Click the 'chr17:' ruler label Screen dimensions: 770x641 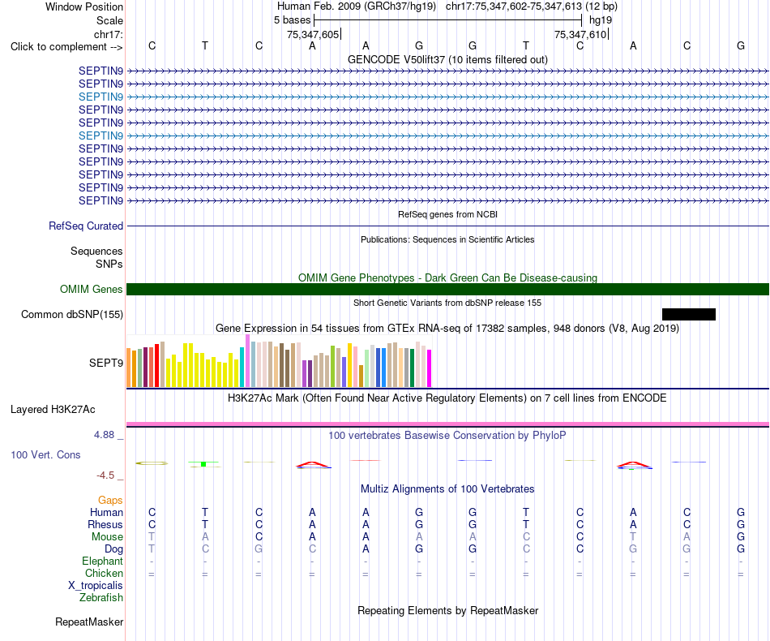pos(108,34)
